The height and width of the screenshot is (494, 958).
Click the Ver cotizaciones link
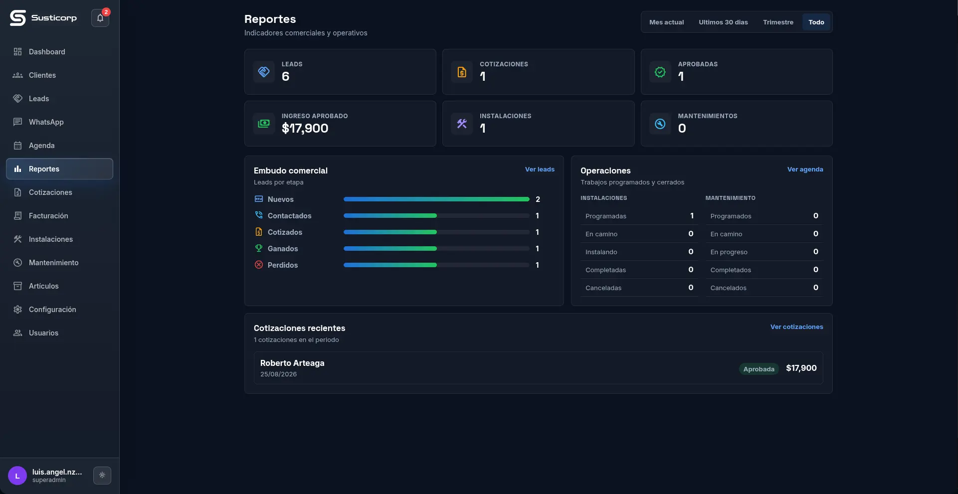(x=796, y=327)
